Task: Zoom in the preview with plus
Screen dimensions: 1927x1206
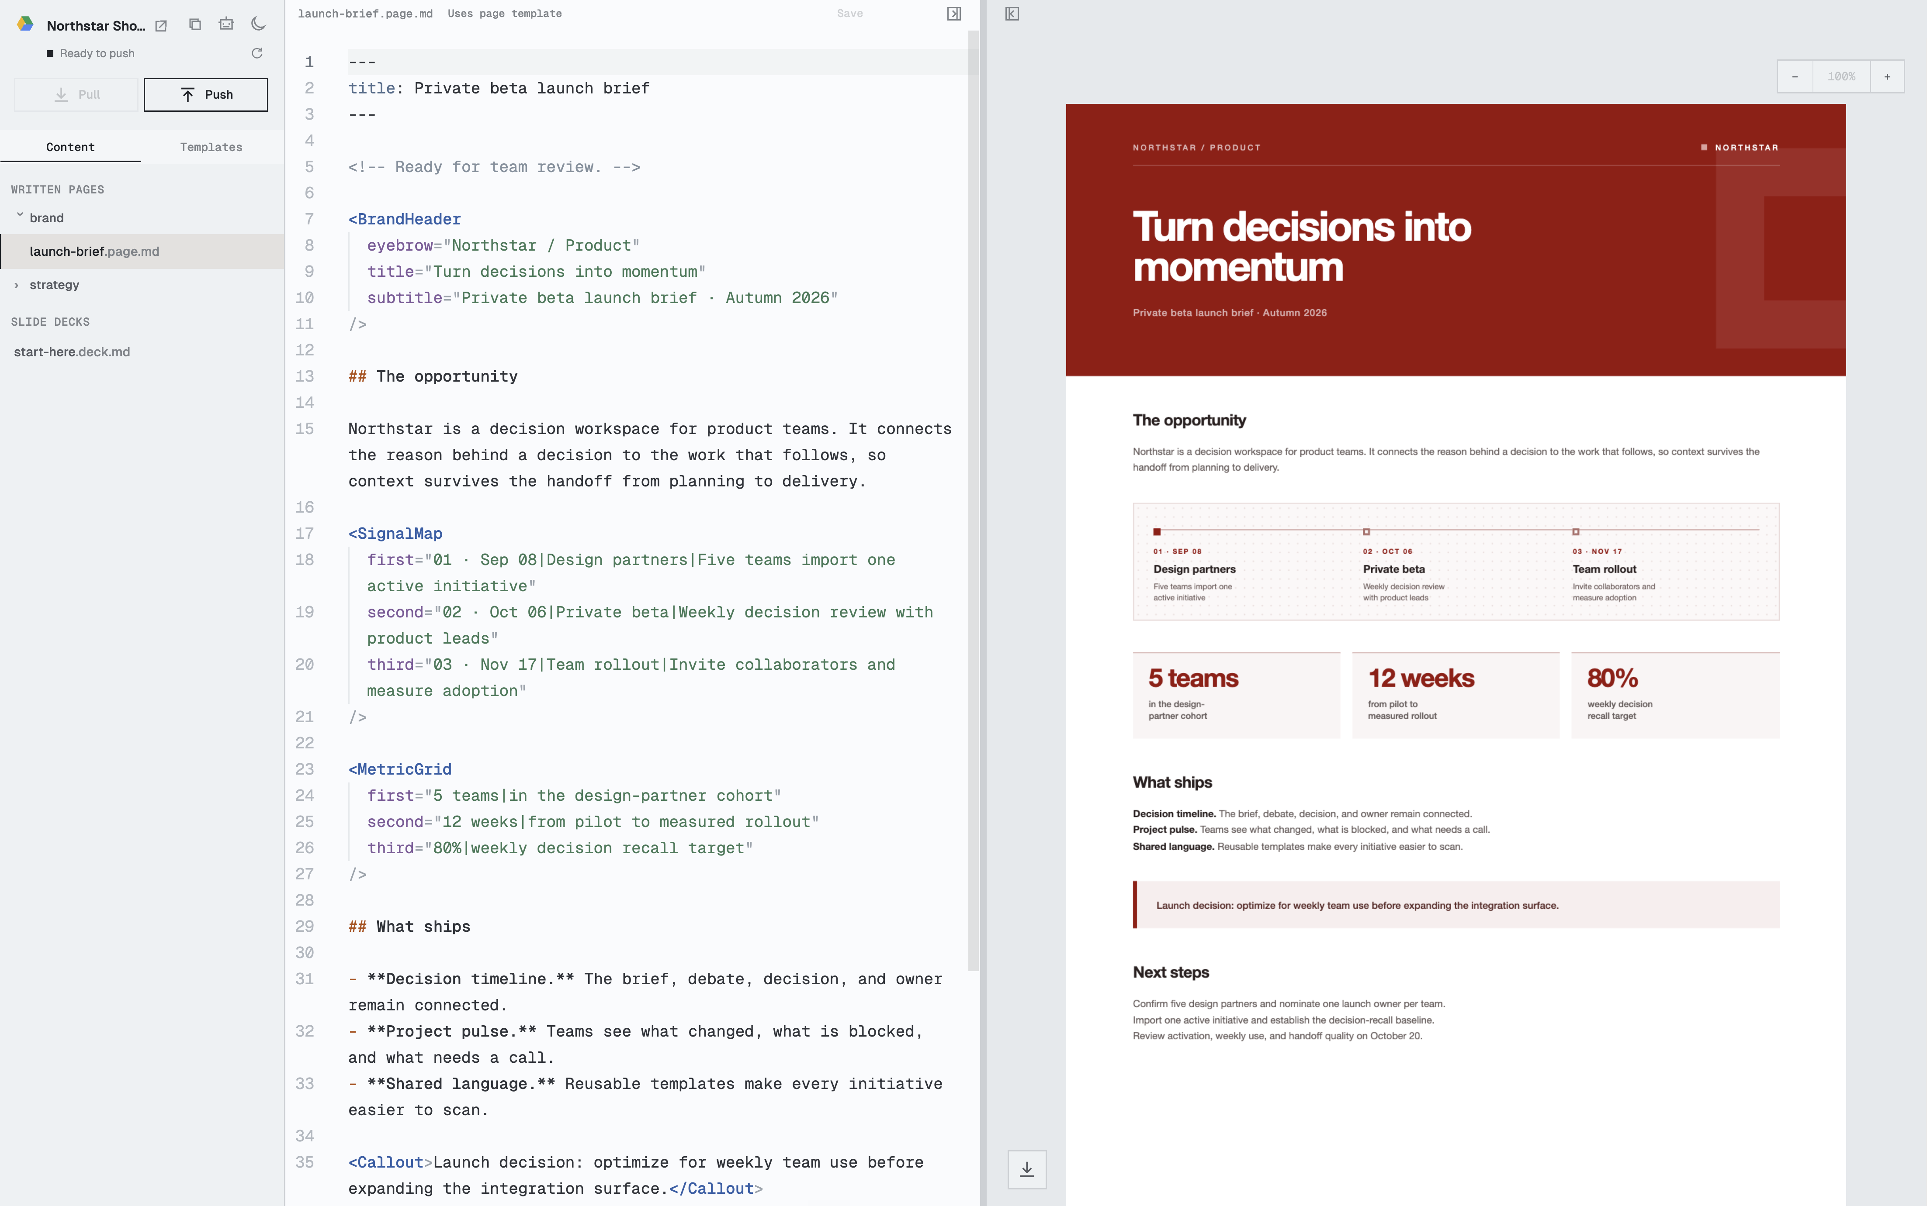Action: tap(1887, 76)
